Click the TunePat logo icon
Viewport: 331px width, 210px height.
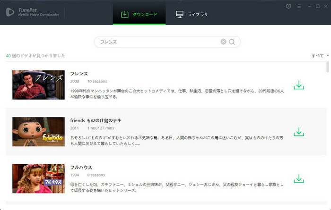[10, 12]
